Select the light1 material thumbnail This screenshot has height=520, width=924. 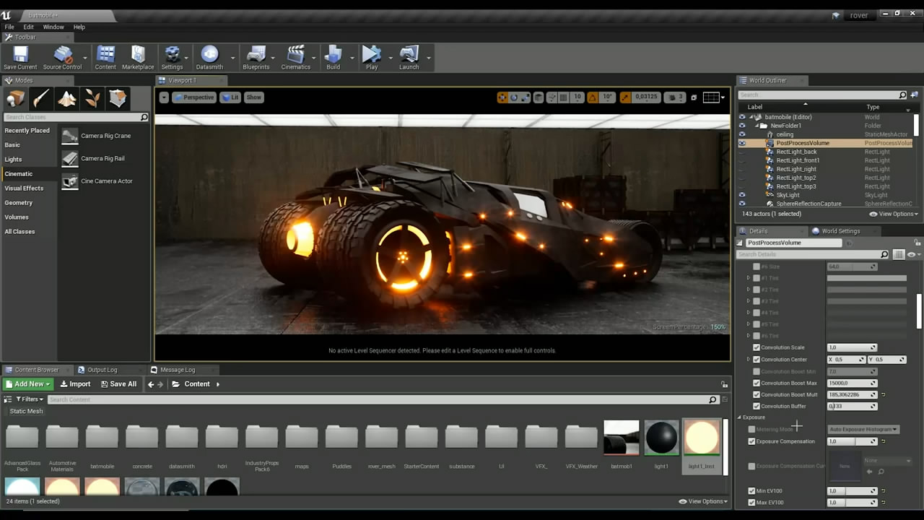pyautogui.click(x=661, y=438)
